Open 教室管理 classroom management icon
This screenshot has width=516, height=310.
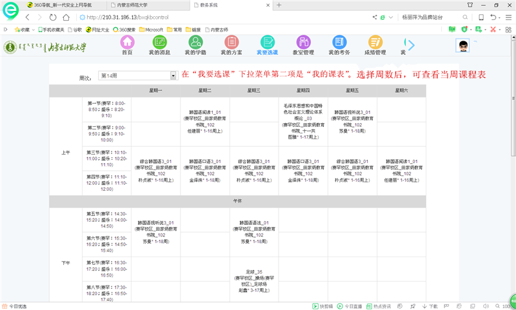click(x=303, y=44)
